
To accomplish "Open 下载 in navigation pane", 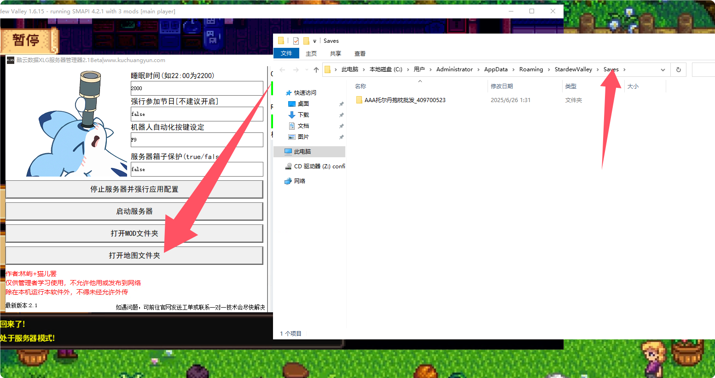I will 303,115.
